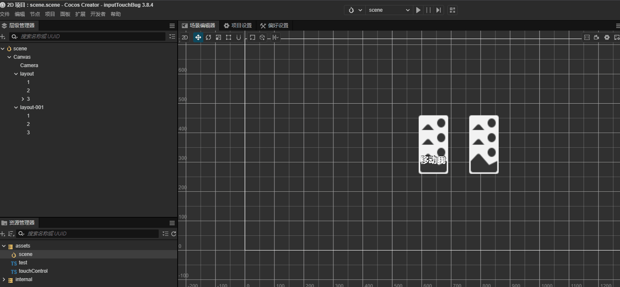The height and width of the screenshot is (287, 620).
Task: Toggle the 2D view mode button
Action: coord(185,37)
